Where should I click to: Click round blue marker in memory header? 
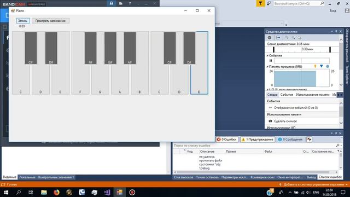point(328,66)
